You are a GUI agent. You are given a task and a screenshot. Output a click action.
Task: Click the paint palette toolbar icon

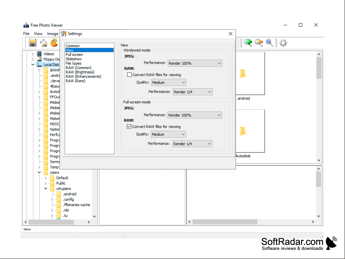pyautogui.click(x=54, y=43)
